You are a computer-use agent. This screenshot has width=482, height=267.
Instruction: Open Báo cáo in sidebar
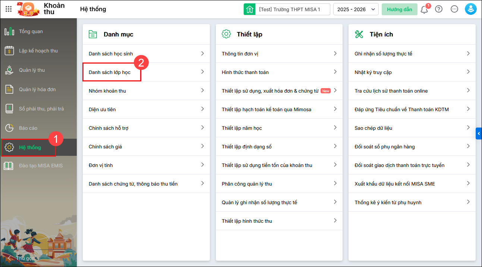click(28, 128)
